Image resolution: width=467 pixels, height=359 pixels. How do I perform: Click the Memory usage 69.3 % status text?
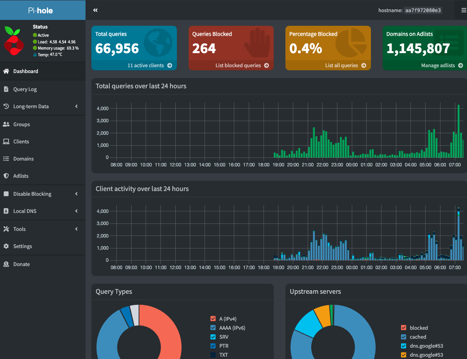point(58,48)
